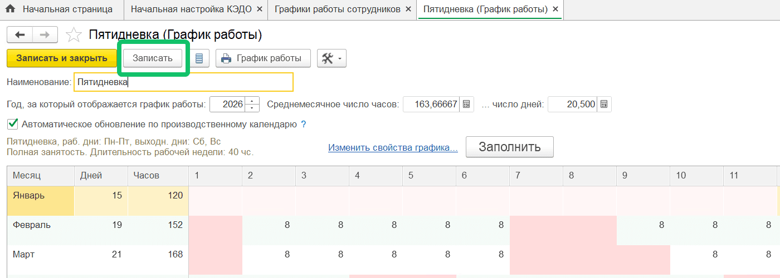Viewport: 780px width, 278px height.
Task: Open the Начальная страница home tab
Action: click(59, 9)
